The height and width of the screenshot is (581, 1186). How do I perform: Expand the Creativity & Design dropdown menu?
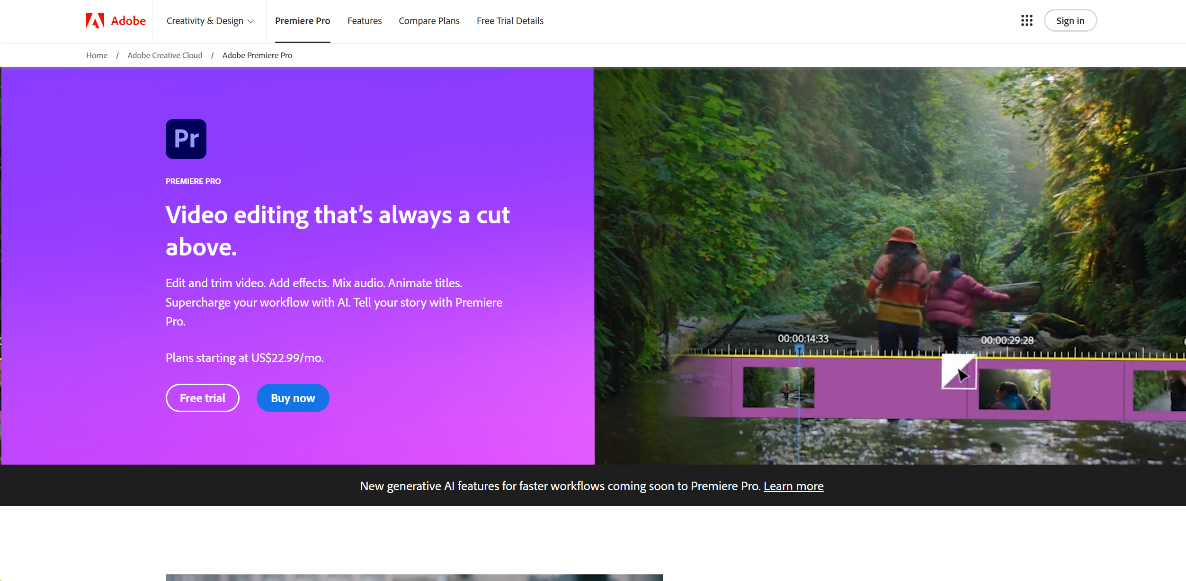(x=210, y=21)
